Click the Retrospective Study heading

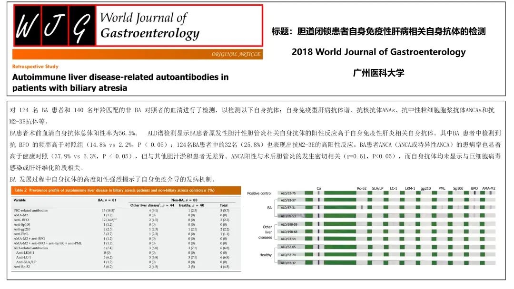coord(35,67)
